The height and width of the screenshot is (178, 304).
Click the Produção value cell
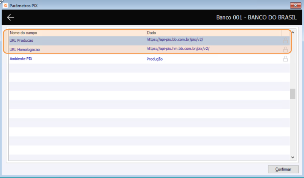pos(155,59)
